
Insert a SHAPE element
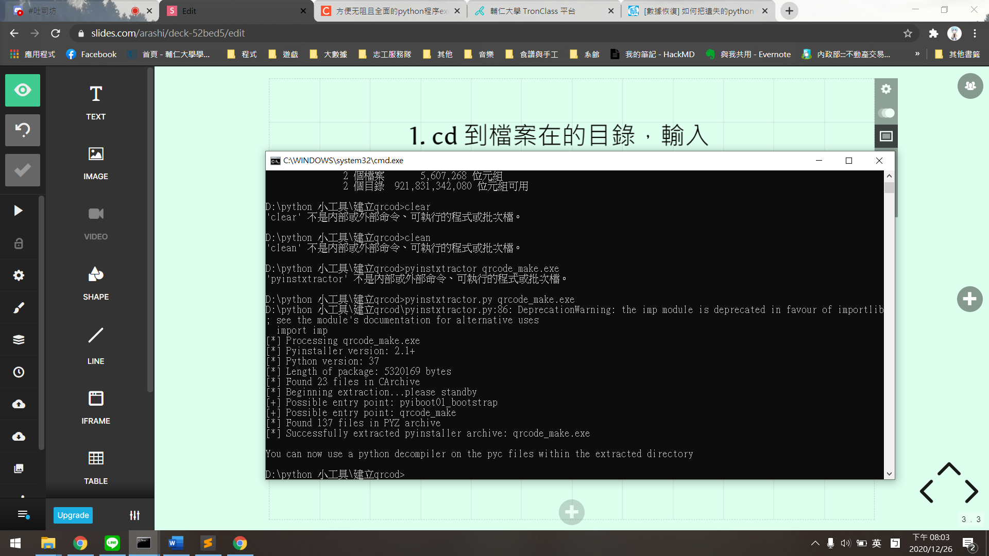point(96,283)
